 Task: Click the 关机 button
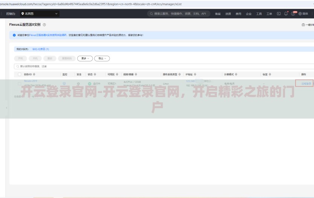(x=35, y=58)
